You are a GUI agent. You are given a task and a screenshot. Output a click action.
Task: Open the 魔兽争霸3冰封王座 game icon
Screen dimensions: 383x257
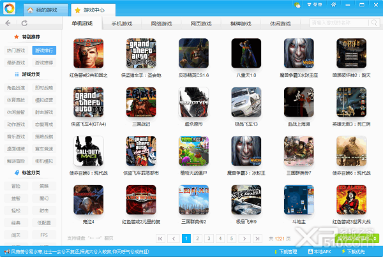coord(299,53)
